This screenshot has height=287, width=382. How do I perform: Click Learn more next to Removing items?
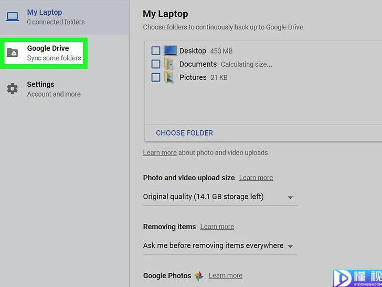(x=217, y=227)
